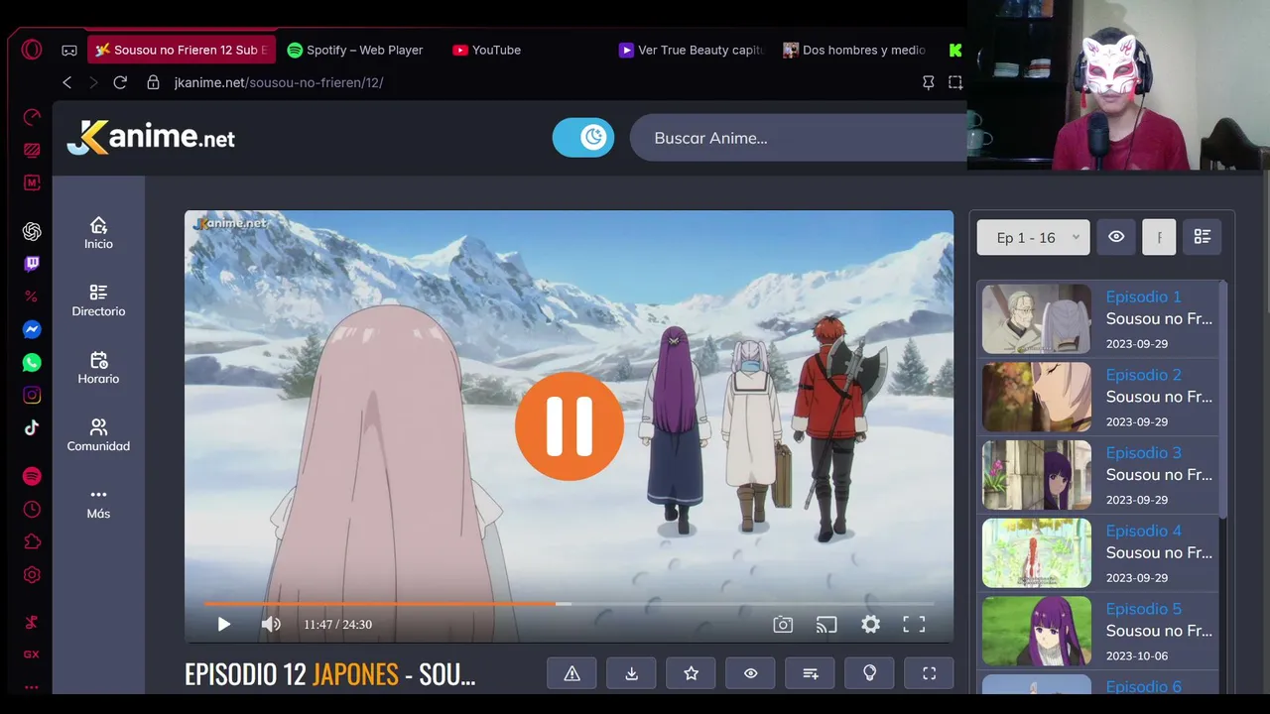Open the GX Corner gamepad icon
The image size is (1270, 714).
69,50
